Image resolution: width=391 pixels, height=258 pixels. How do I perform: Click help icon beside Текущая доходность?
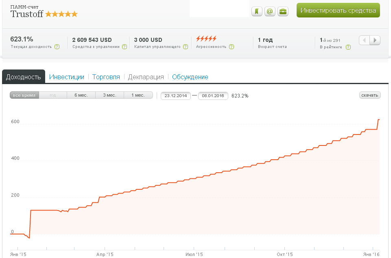(x=57, y=47)
